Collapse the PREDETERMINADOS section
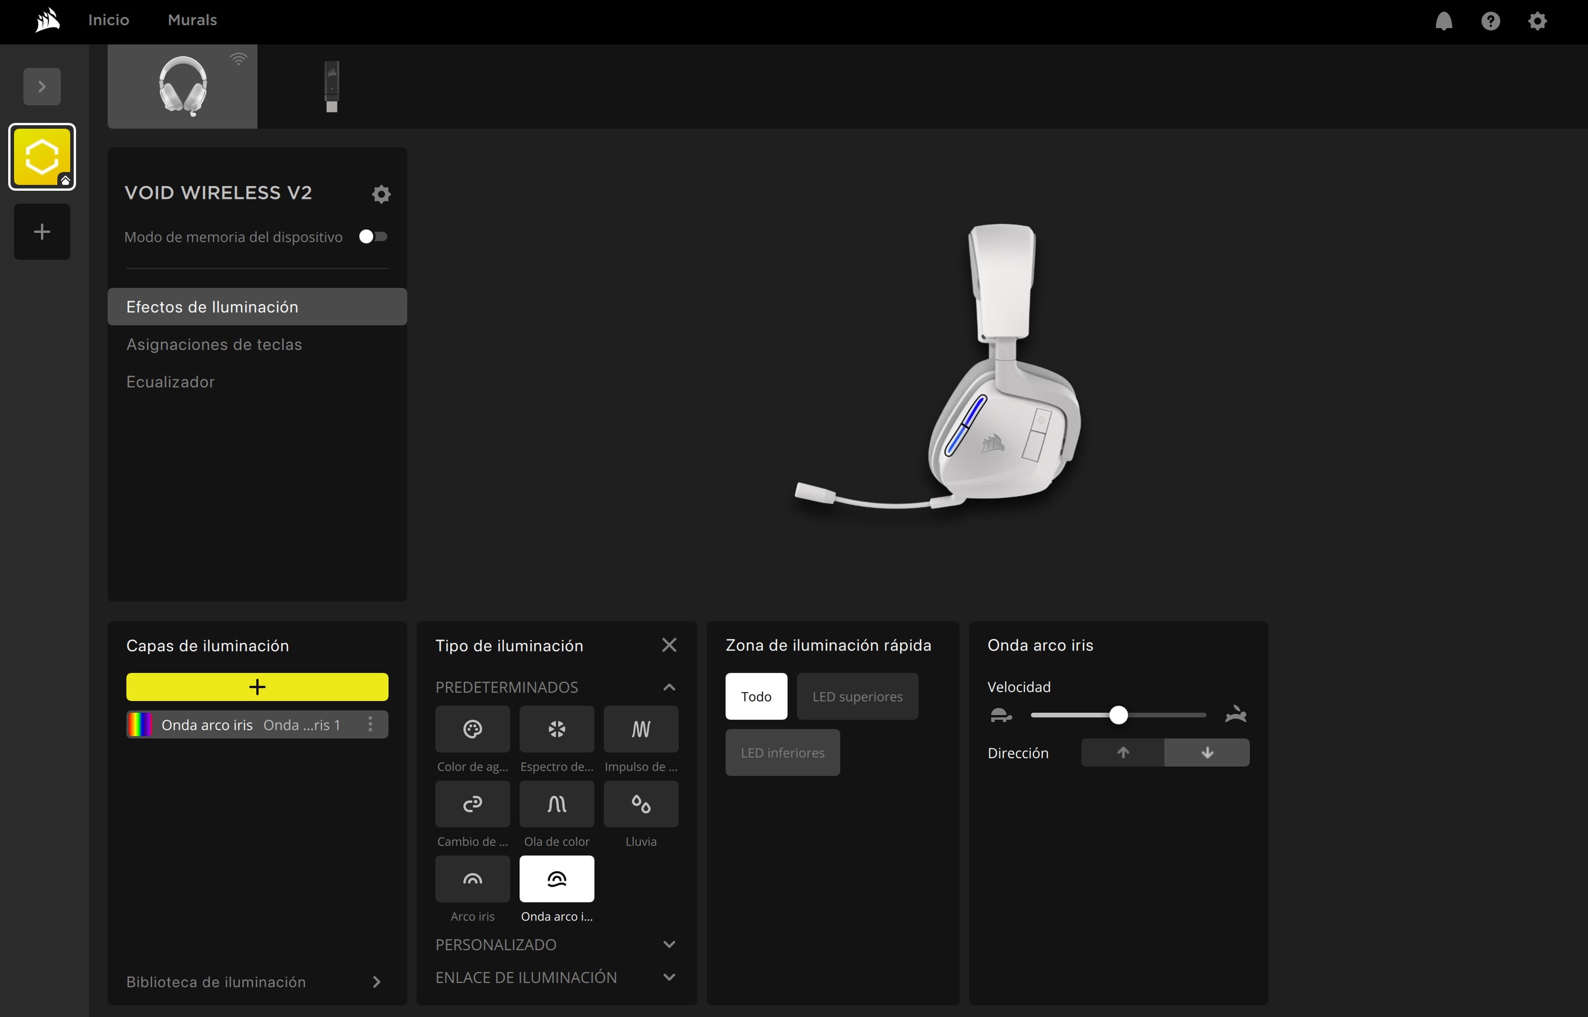 point(669,687)
